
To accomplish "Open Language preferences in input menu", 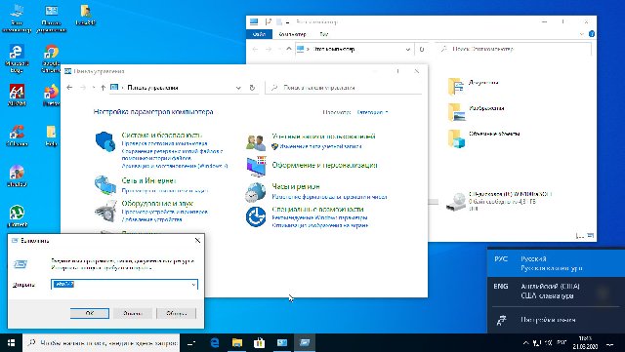I will tap(556, 320).
